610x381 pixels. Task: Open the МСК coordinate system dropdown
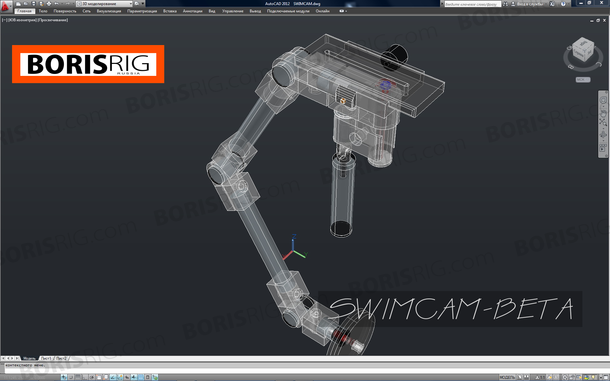(583, 80)
